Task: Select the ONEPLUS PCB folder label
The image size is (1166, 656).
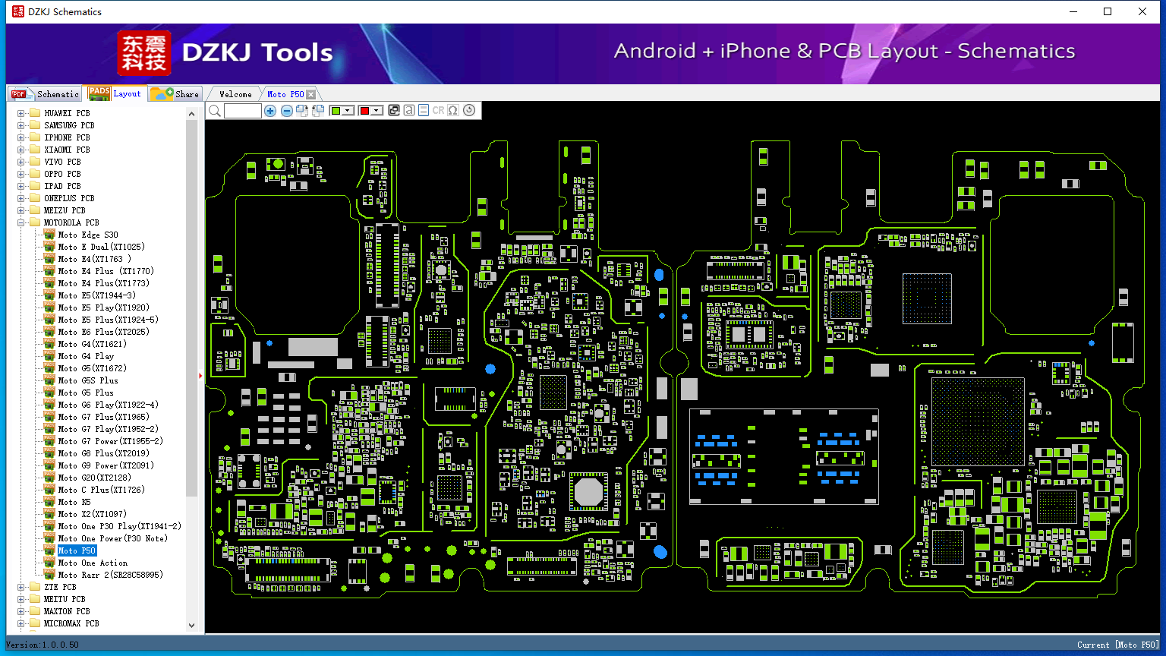Action: 69,198
